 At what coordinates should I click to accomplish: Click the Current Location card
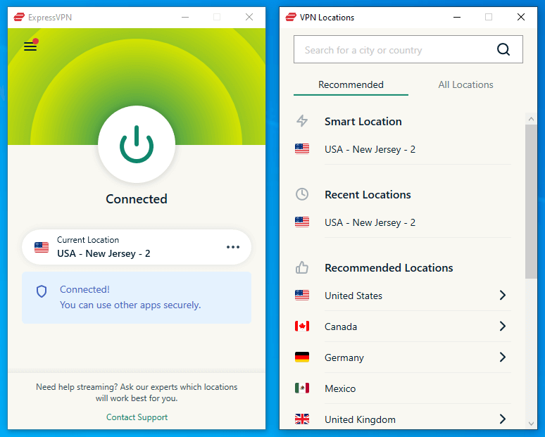[137, 247]
